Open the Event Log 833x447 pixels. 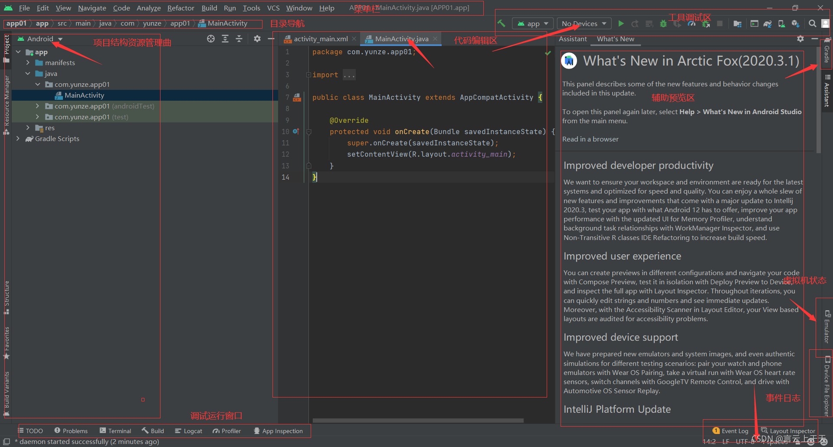[x=731, y=431]
